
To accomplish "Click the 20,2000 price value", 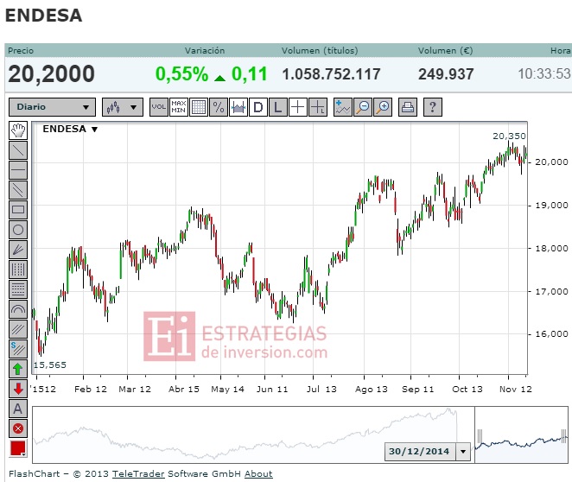I will coord(52,74).
